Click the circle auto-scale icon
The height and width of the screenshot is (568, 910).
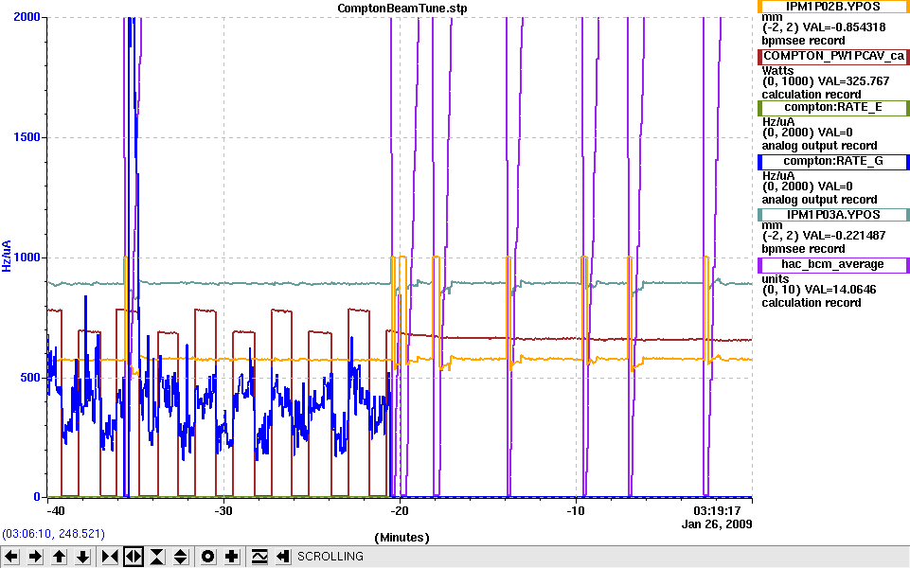pyautogui.click(x=207, y=557)
